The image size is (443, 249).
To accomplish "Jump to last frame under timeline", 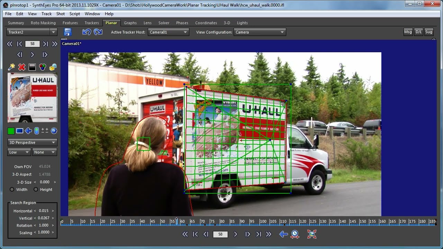I will pos(259,234).
